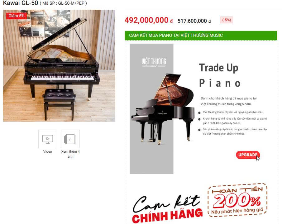Click the Kawai GL-50 product title
The height and width of the screenshot is (224, 282).
click(x=21, y=3)
